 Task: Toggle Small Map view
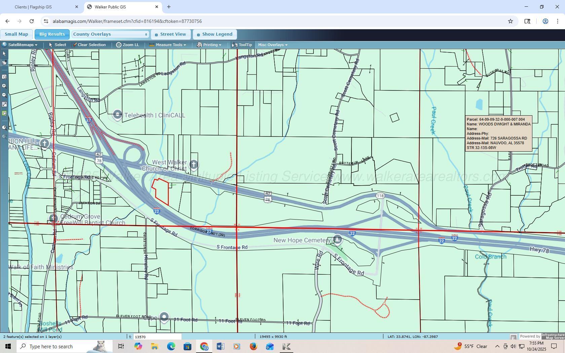click(x=16, y=34)
